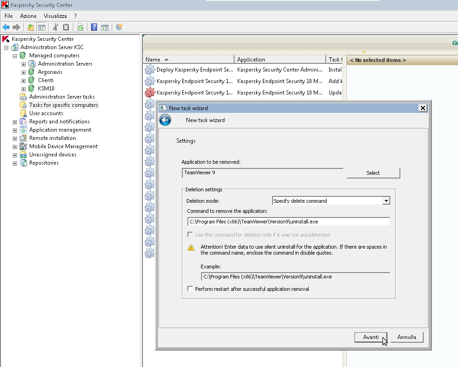Click the Administration Server tasks folder icon

[23, 97]
